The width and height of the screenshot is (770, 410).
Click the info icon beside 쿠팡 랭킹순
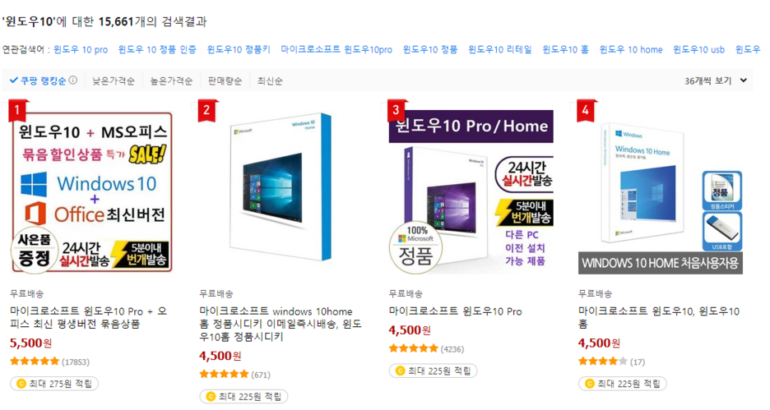pyautogui.click(x=72, y=81)
